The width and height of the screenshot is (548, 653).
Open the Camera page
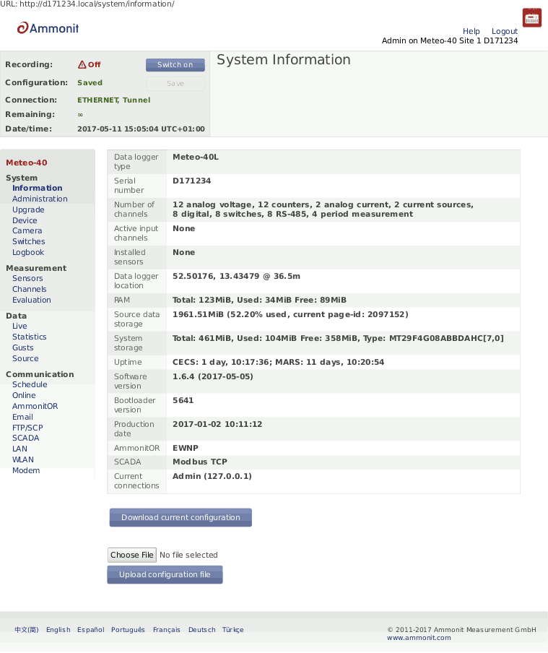click(x=27, y=230)
